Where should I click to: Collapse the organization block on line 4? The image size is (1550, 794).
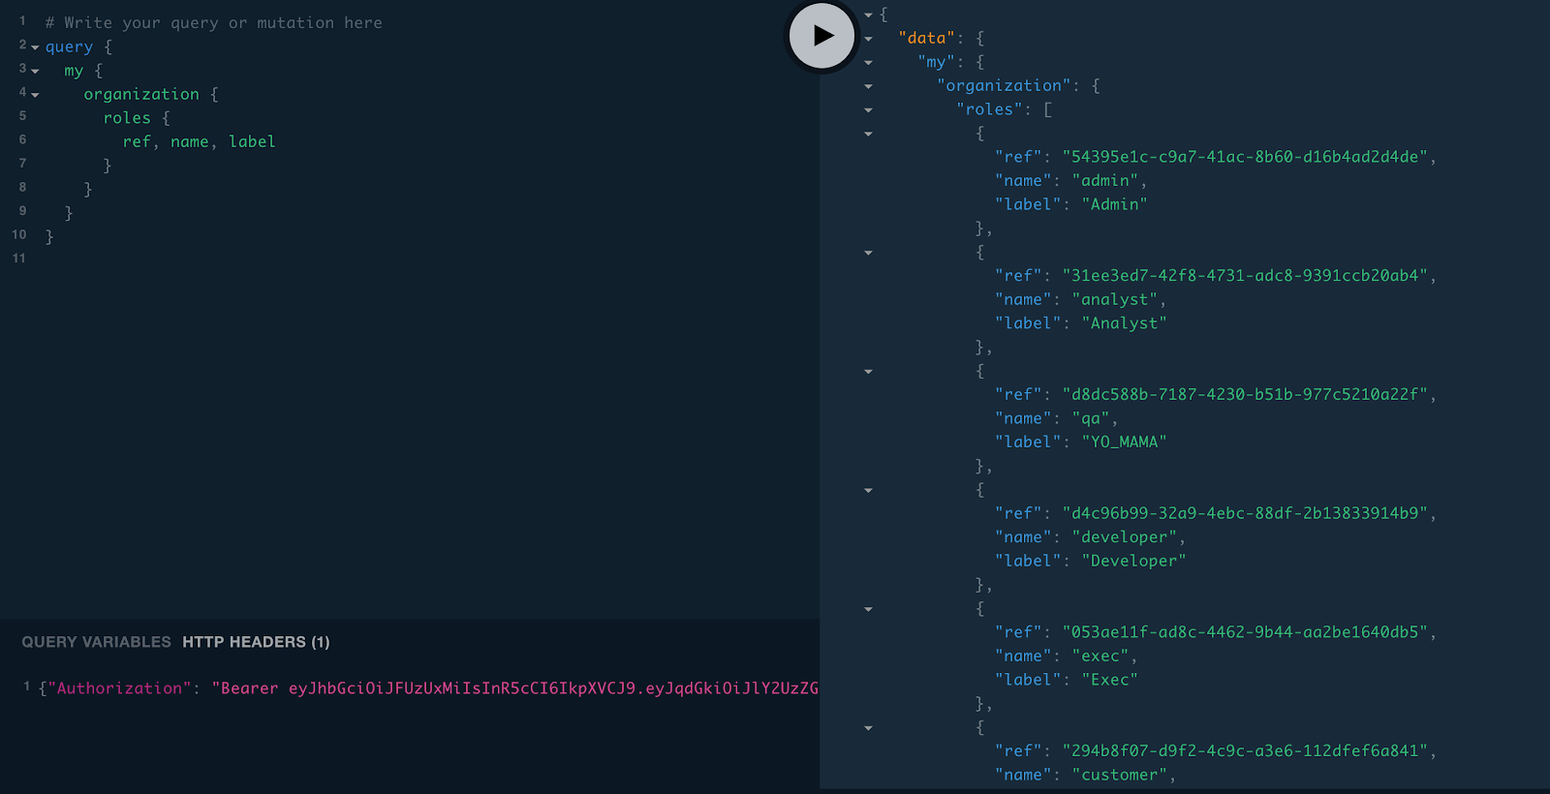(35, 95)
